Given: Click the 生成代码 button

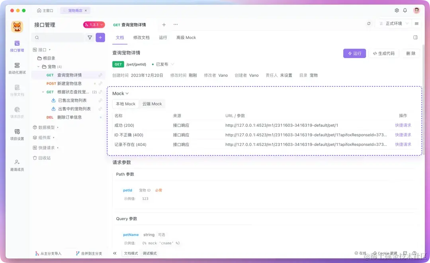Looking at the screenshot, I should click(x=383, y=53).
